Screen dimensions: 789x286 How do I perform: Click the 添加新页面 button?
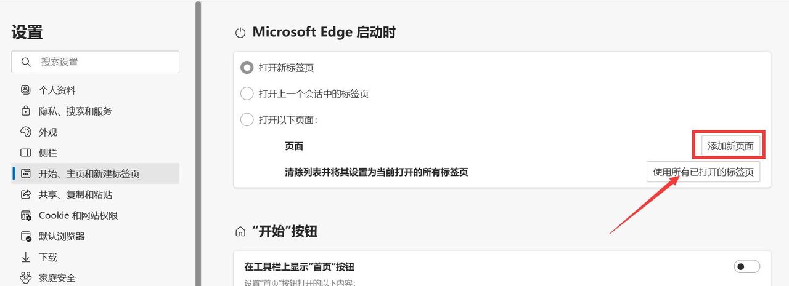(x=730, y=146)
